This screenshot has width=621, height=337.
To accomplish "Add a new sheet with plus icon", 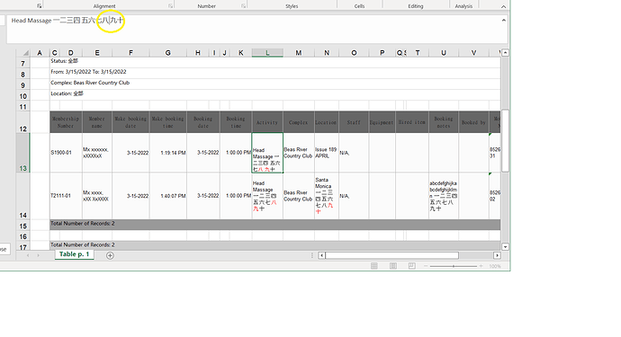I will (110, 255).
